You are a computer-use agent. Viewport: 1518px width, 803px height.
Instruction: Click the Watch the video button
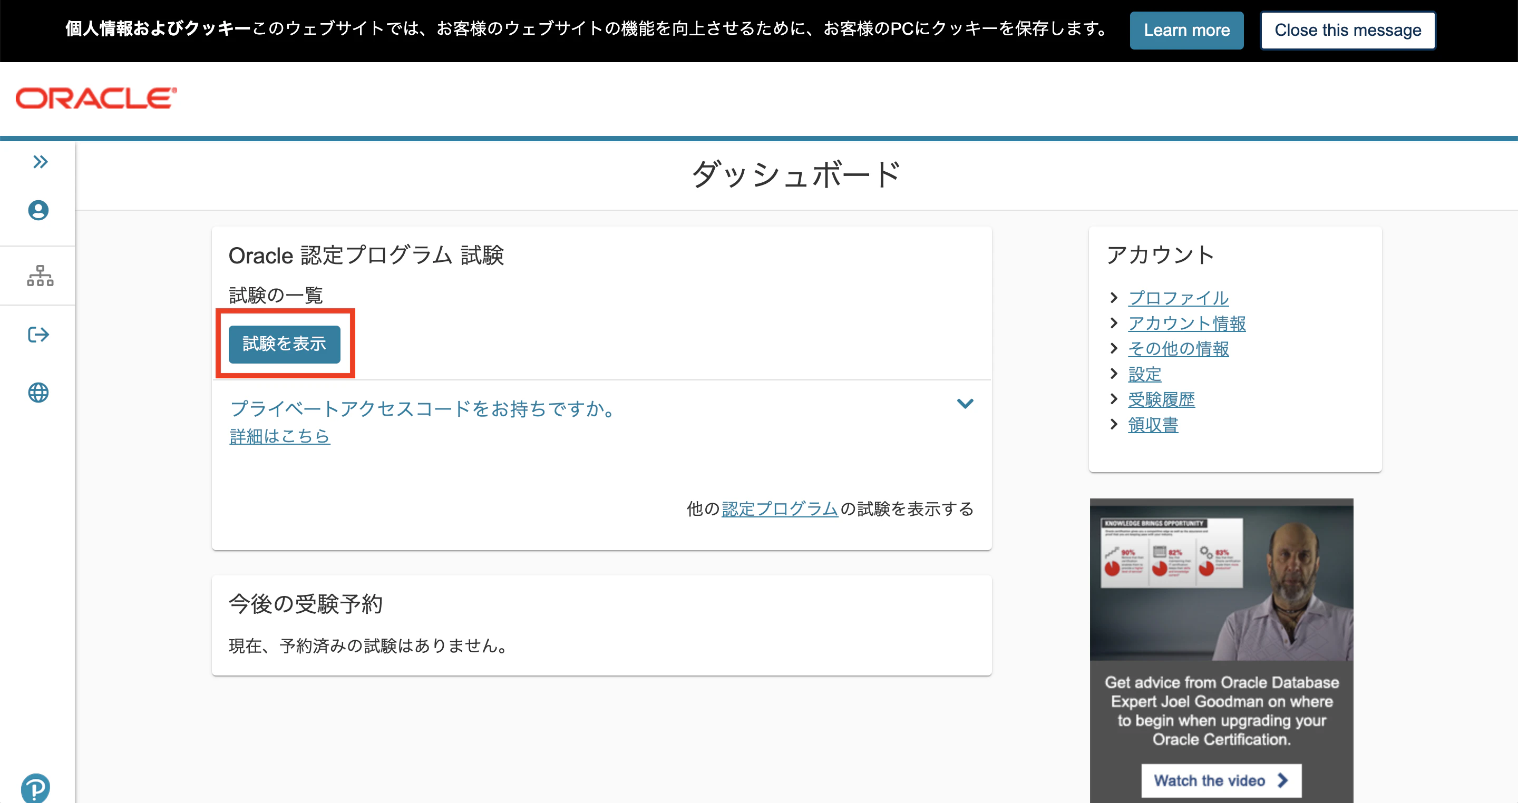(1221, 781)
